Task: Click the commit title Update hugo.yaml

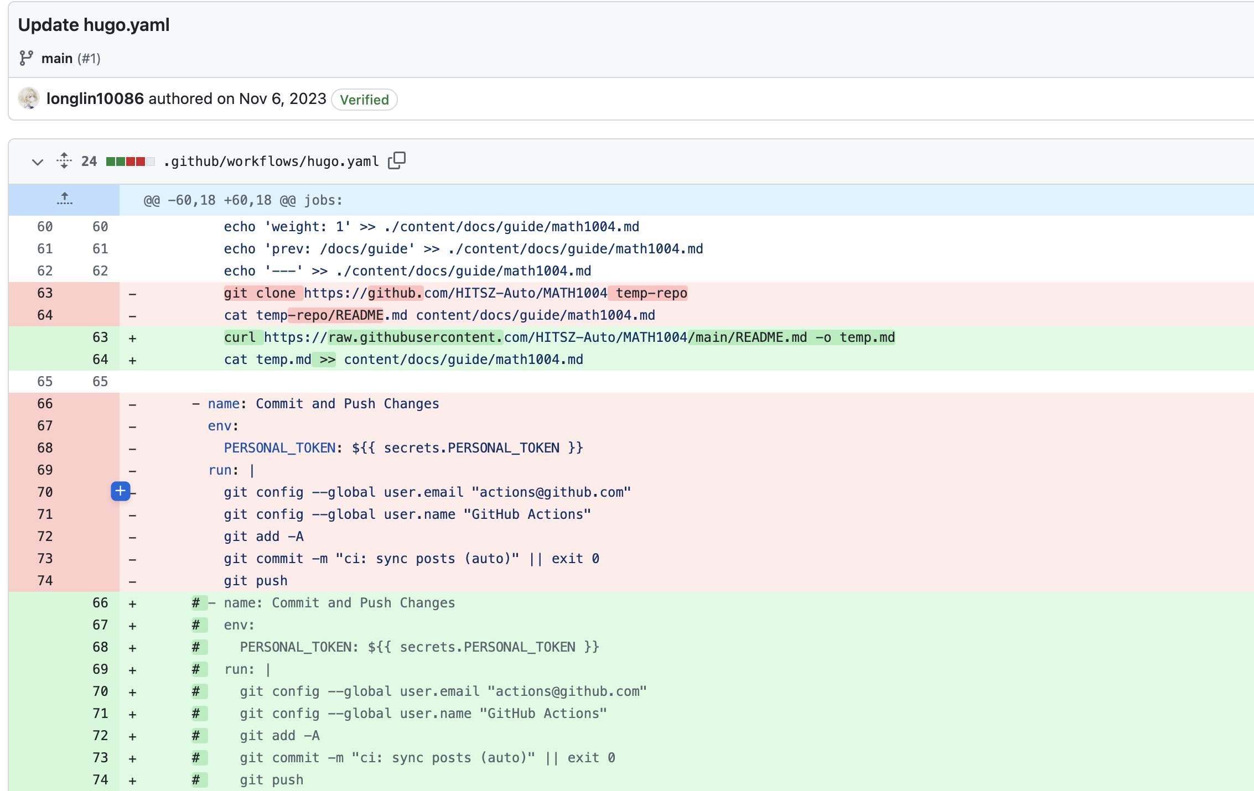Action: coord(94,24)
